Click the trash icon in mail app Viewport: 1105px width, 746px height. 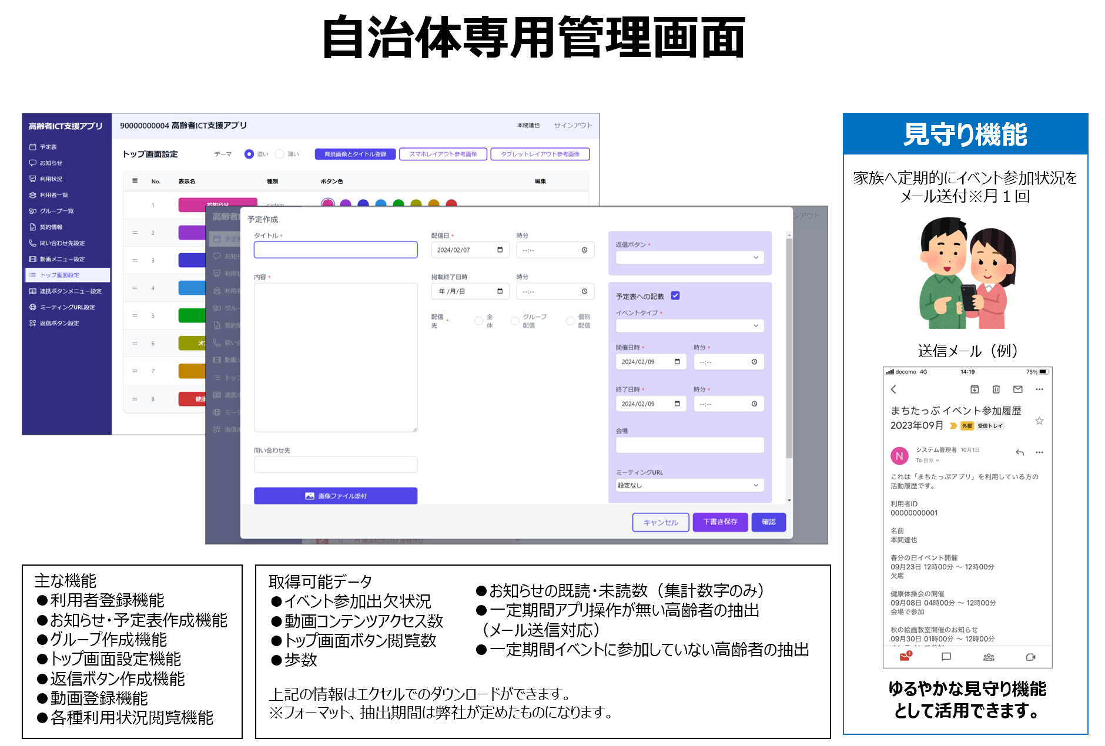click(x=996, y=389)
